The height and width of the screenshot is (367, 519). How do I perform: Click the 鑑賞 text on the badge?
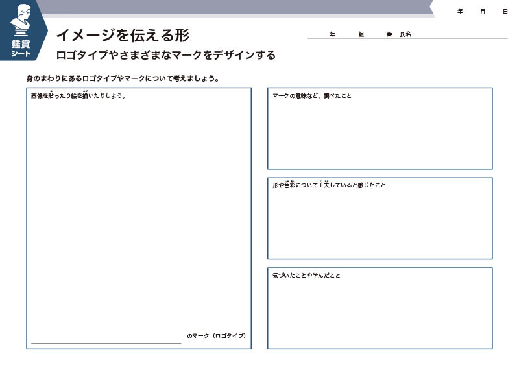coord(21,44)
